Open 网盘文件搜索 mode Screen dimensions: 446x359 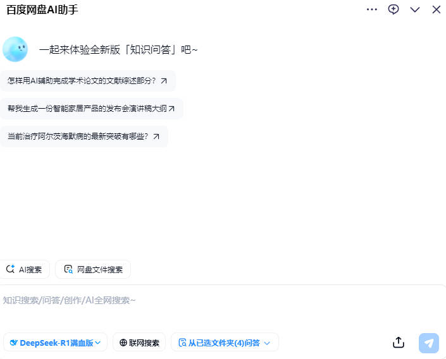(x=93, y=269)
